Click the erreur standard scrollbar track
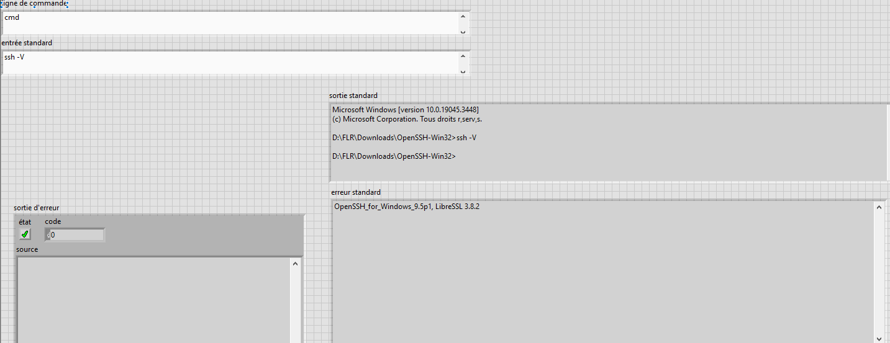Viewport: 890px width, 343px height. [x=879, y=273]
